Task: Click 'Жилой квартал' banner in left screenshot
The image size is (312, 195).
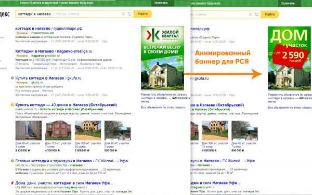Action: pyautogui.click(x=162, y=58)
